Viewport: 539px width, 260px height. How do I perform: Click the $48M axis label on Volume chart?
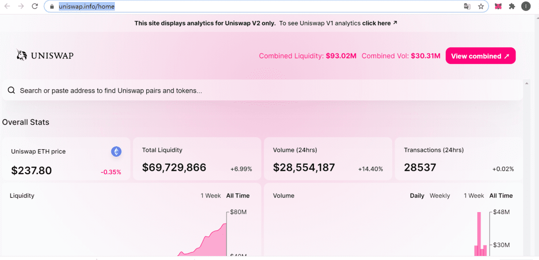pos(501,212)
